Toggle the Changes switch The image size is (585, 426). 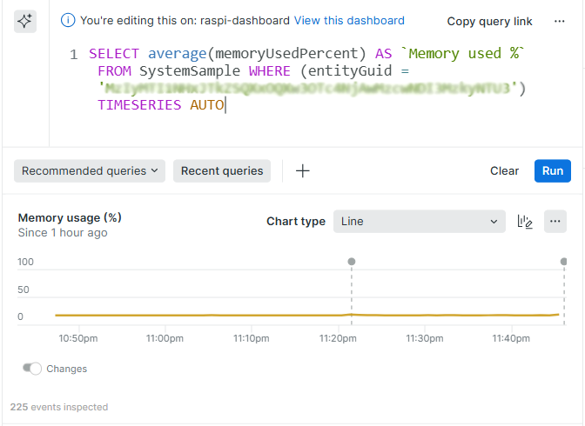pos(33,369)
